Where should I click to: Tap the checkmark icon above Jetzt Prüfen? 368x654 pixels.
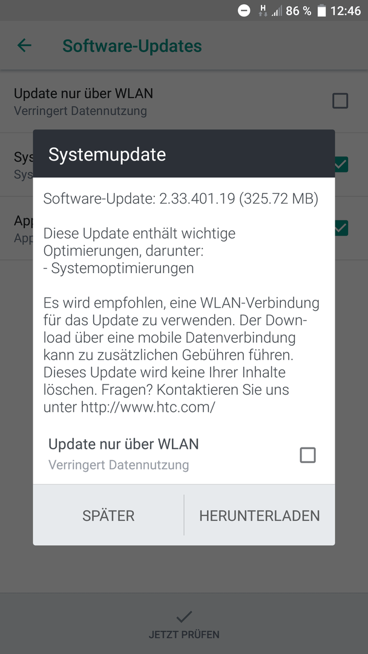pyautogui.click(x=184, y=616)
